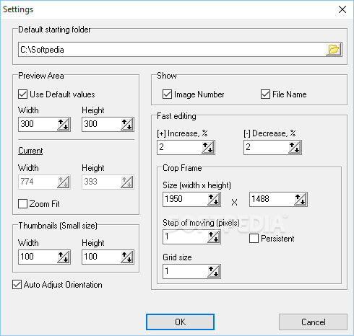This screenshot has width=354, height=336.
Task: Confirm settings with OK button
Action: (x=180, y=322)
